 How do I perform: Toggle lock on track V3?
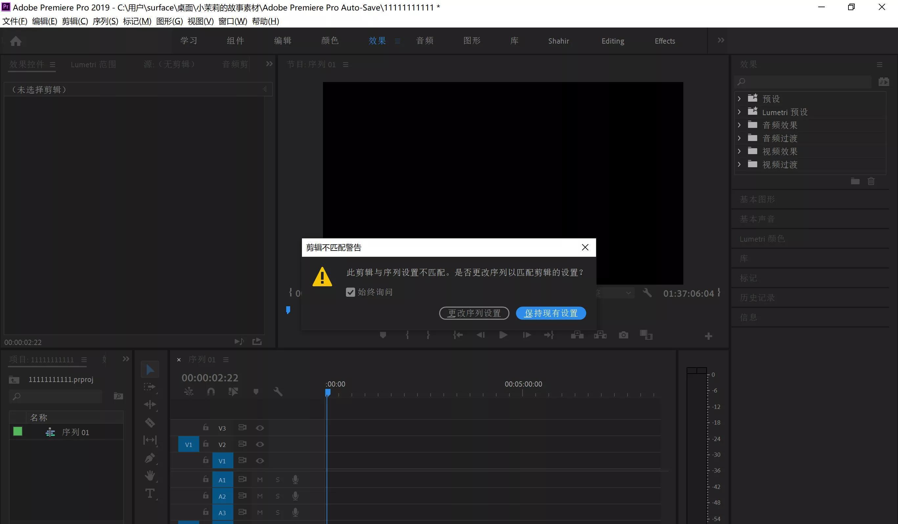(x=205, y=427)
